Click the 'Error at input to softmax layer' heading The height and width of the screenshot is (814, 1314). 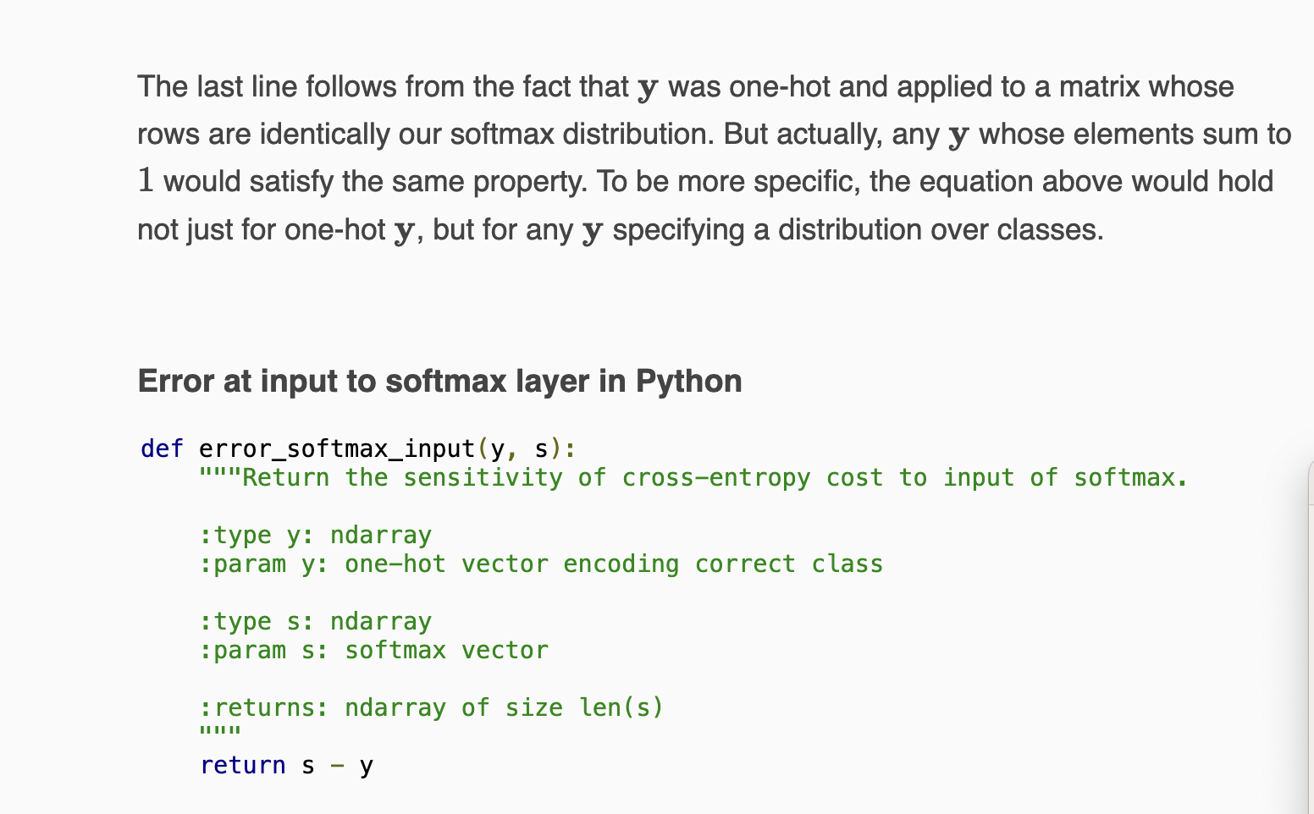439,382
